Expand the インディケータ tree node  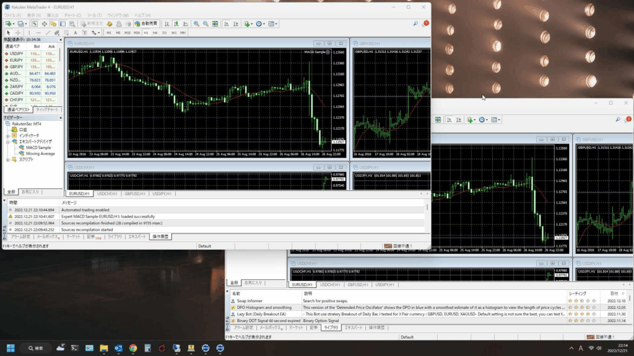coord(7,136)
